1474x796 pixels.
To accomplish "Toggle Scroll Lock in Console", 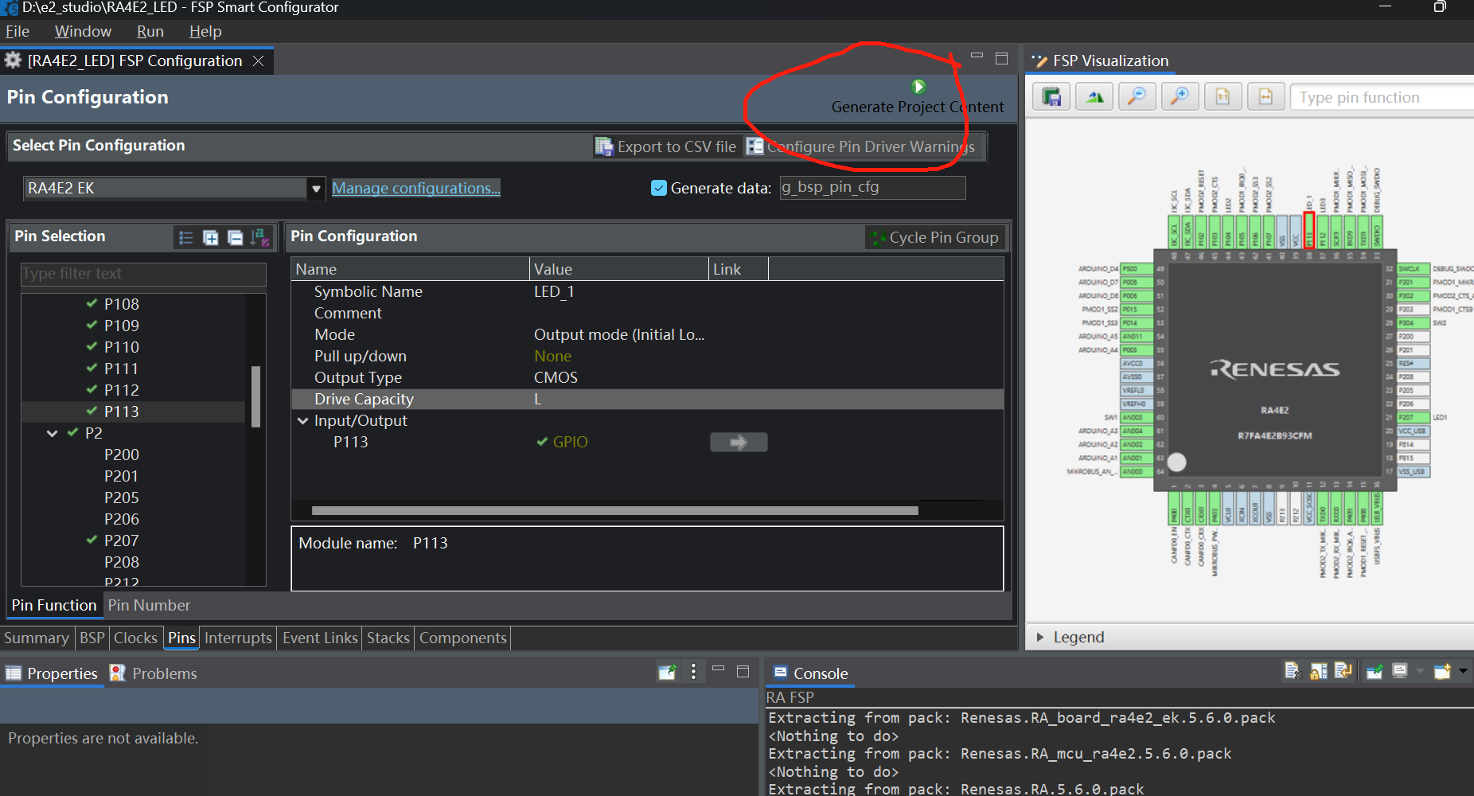I will pyautogui.click(x=1319, y=672).
